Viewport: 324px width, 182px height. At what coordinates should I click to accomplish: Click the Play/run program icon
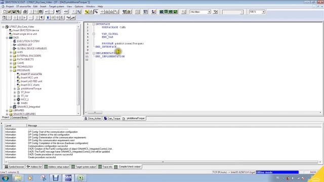tap(25, 18)
